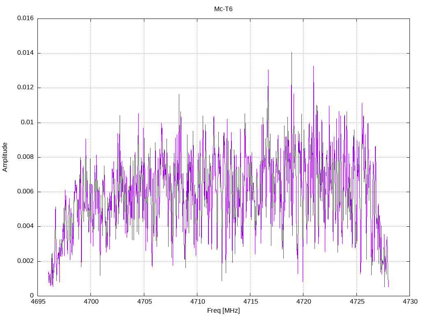Click the 4705 x-axis tick label

pyautogui.click(x=144, y=302)
